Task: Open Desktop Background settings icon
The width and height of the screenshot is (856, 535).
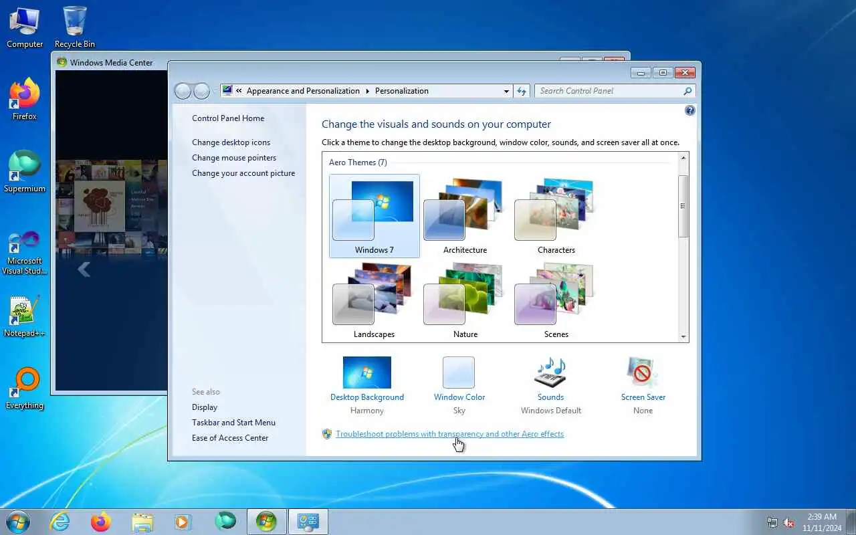Action: (367, 372)
